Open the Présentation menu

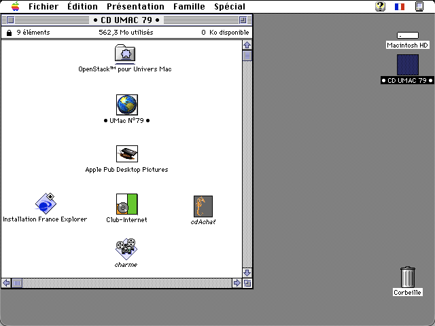[x=136, y=6]
